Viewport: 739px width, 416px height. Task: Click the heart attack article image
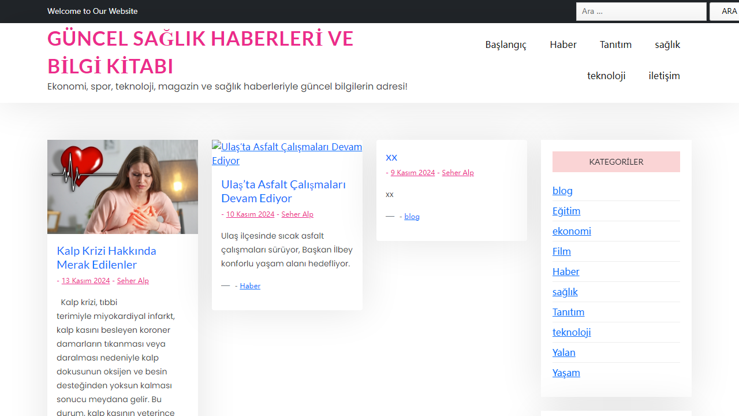(x=122, y=186)
